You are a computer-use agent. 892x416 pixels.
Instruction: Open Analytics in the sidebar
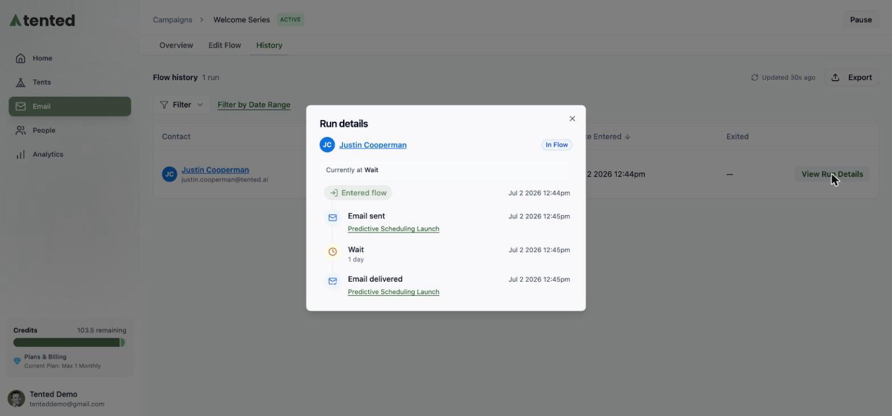(x=69, y=154)
